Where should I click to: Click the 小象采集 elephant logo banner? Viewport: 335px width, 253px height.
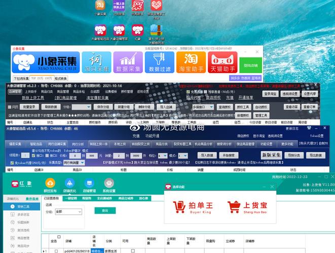coord(46,62)
